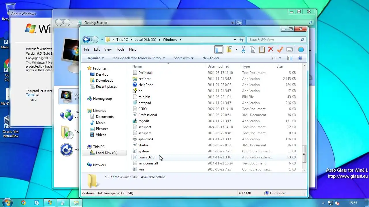Open the folder options toolbar icon
369x207 pixels.
(x=229, y=49)
